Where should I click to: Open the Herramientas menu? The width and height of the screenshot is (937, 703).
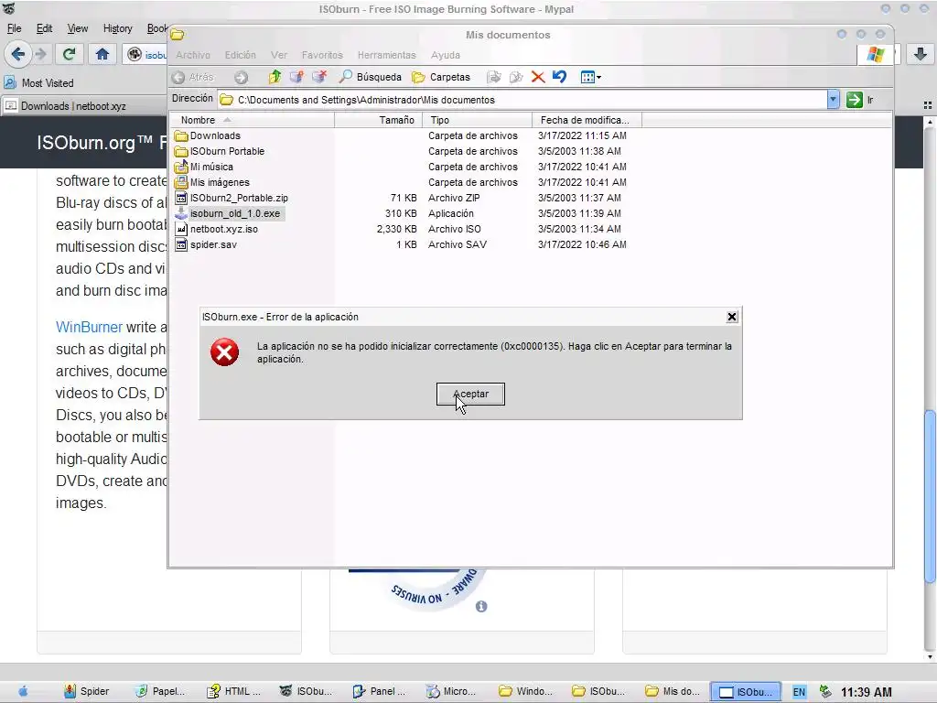(x=387, y=55)
